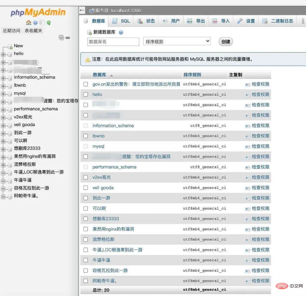306x296 pixels.
Task: Open the information_schema database link in table
Action: coord(113,126)
